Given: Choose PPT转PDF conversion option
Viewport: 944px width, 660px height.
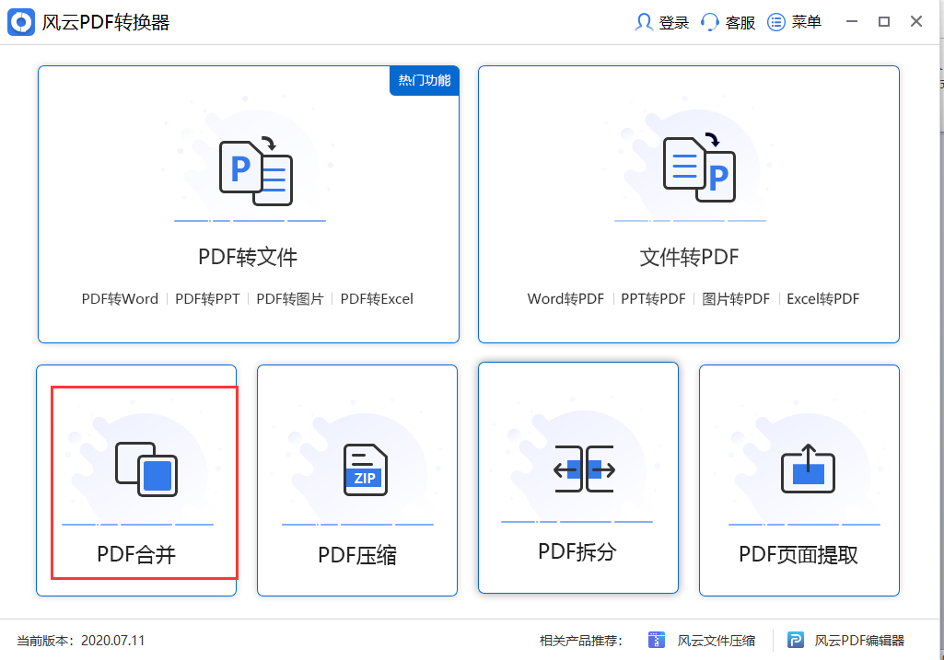Looking at the screenshot, I should coord(653,299).
